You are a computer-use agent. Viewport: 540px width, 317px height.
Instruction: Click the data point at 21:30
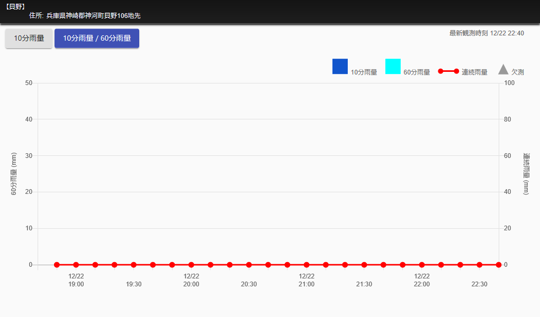point(364,265)
